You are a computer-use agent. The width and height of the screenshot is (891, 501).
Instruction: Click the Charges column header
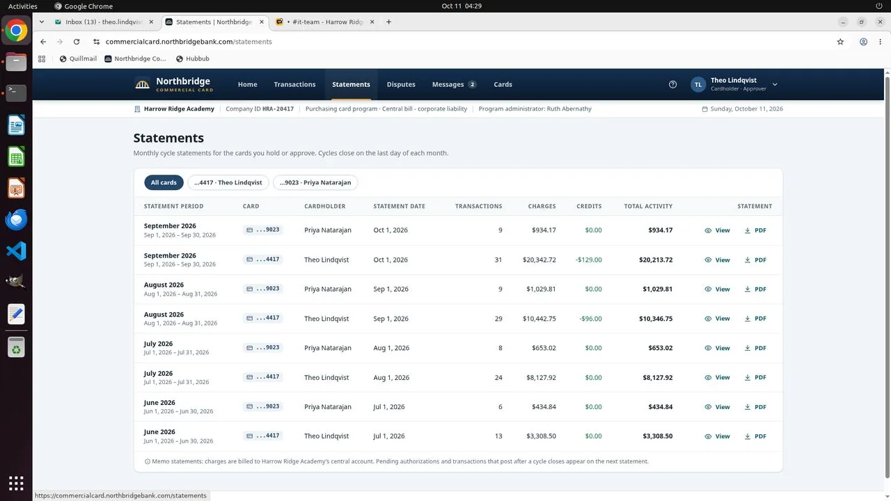542,206
